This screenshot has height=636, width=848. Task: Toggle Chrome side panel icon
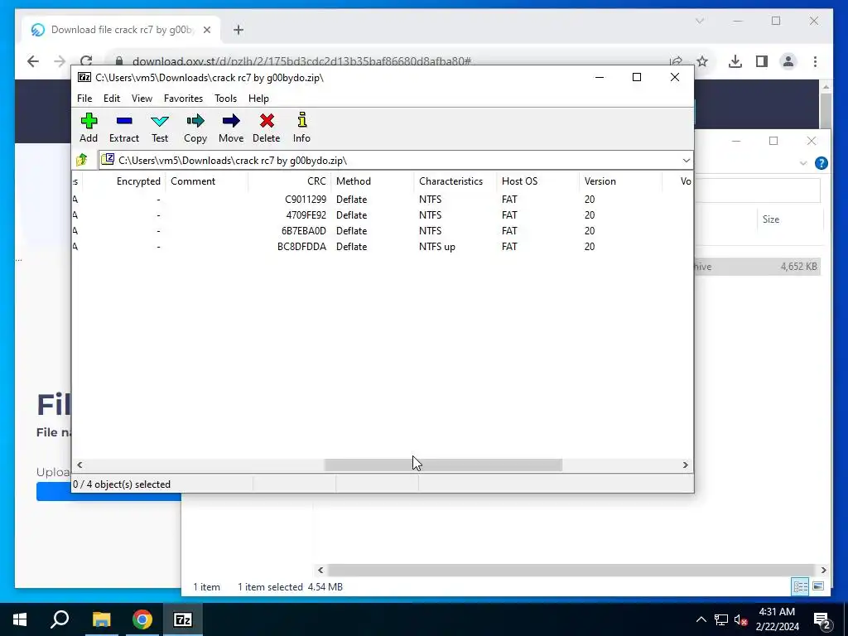coord(762,61)
